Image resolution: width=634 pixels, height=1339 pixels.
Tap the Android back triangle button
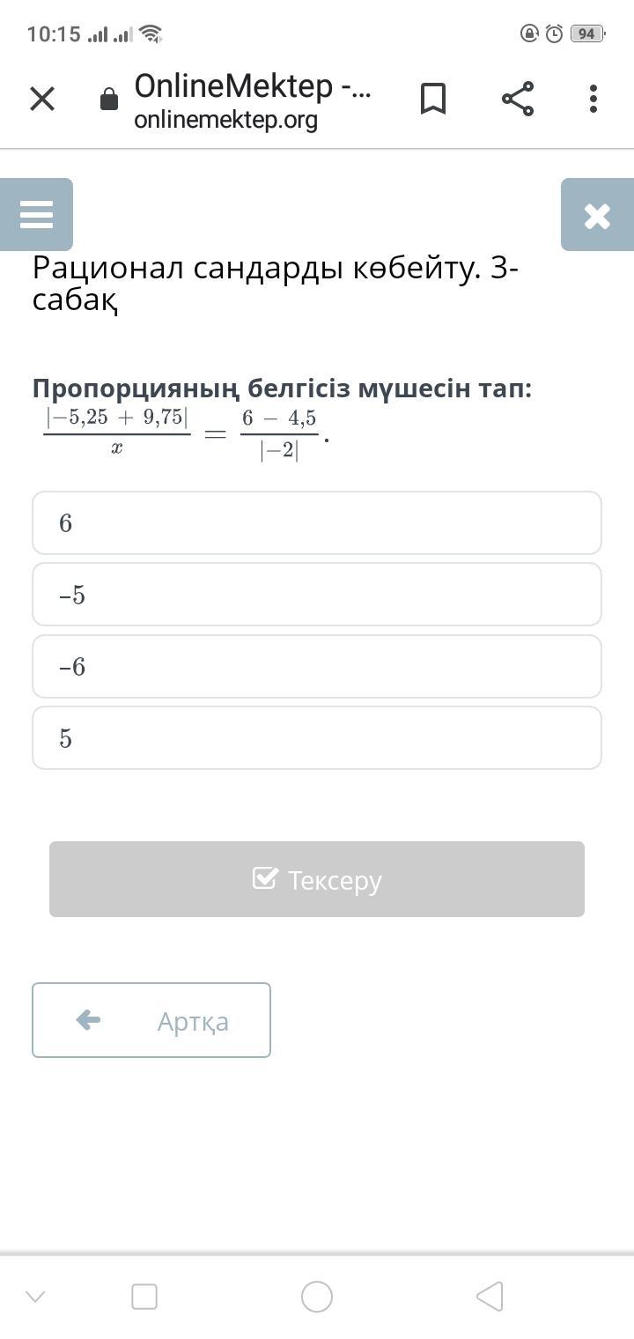click(x=490, y=1297)
